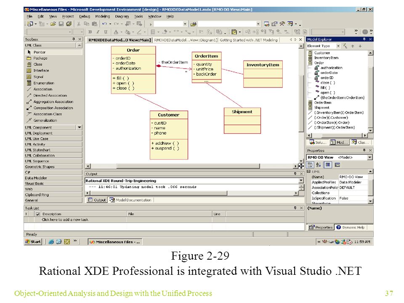Screen dimensions: 404x303
Task: Select the Generalization tool
Action: pyautogui.click(x=53, y=120)
